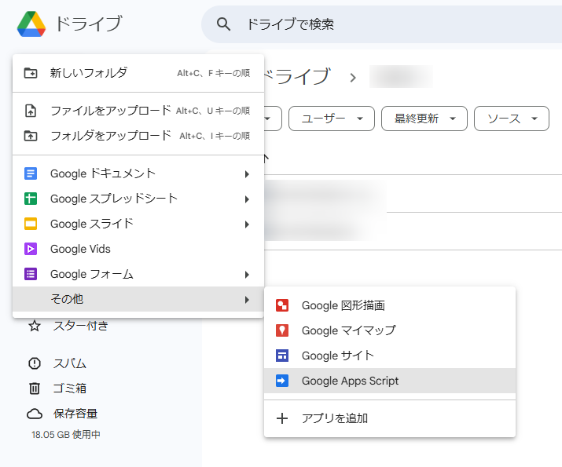Choose ファイルをアップロード from menu
The height and width of the screenshot is (467, 562).
(x=138, y=111)
